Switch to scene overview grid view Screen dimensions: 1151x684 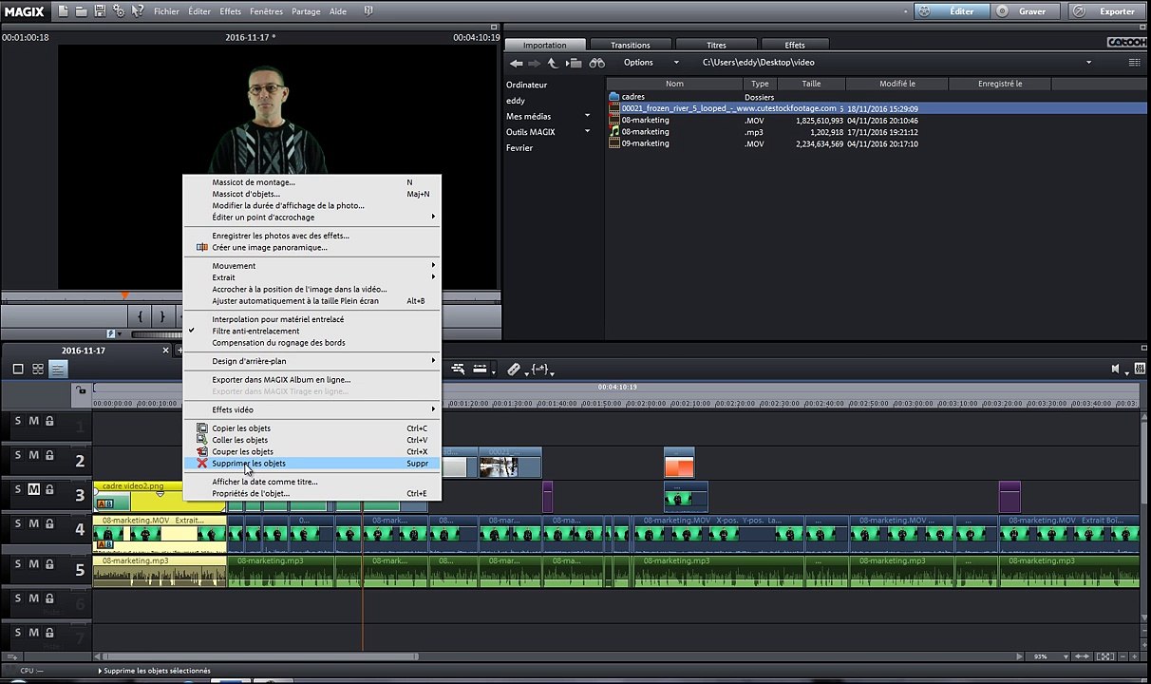[38, 369]
